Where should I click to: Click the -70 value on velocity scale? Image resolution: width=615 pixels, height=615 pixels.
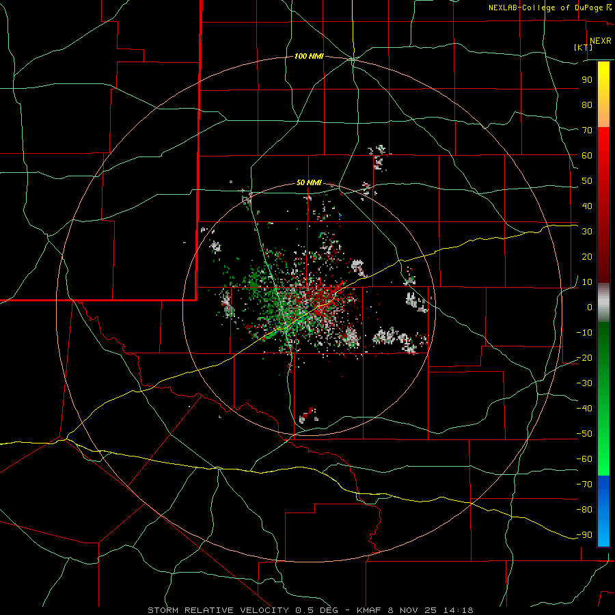click(584, 484)
